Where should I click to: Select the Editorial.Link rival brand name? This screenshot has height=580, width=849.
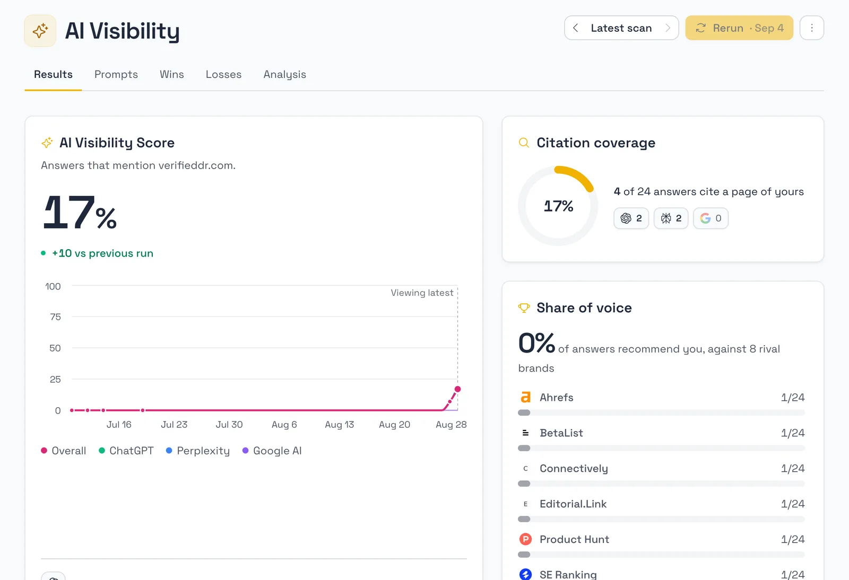(x=573, y=504)
